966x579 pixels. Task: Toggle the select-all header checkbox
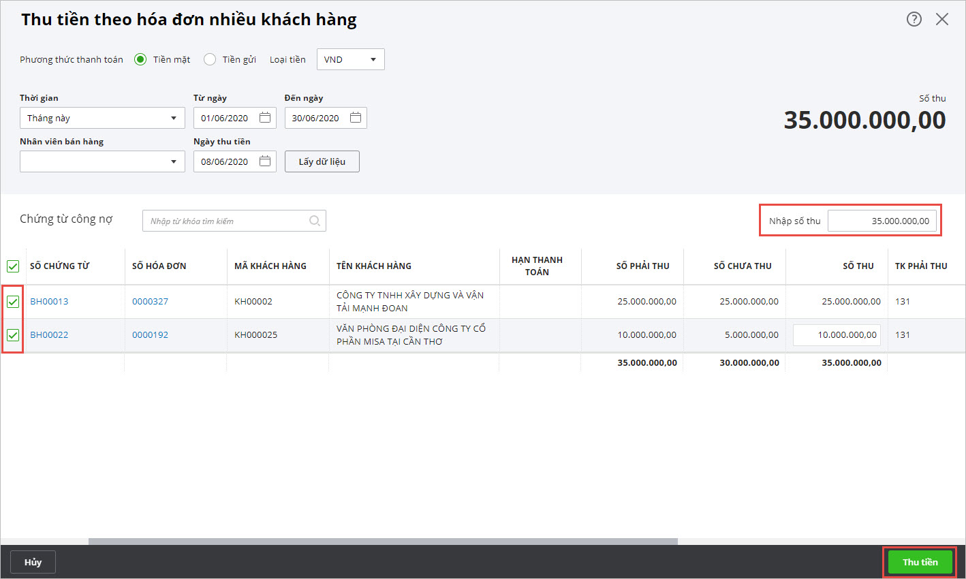(x=13, y=266)
